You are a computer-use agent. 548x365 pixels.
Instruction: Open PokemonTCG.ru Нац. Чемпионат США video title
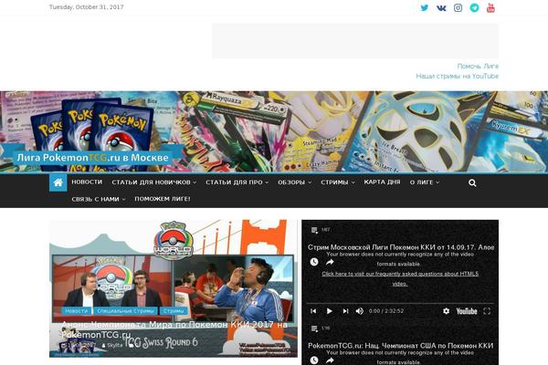pos(401,346)
